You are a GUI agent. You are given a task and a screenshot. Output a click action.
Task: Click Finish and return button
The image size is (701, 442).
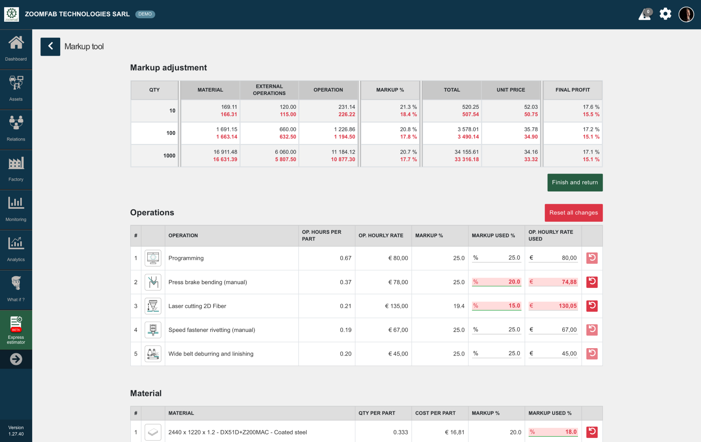pyautogui.click(x=575, y=182)
